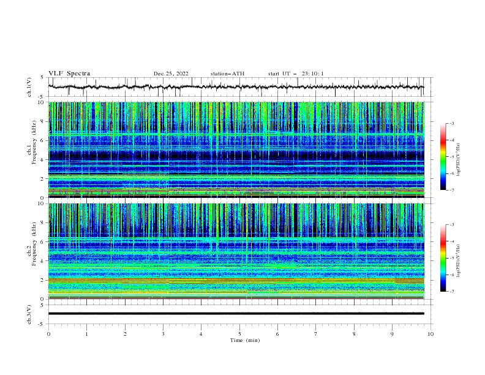Click the "-3" tick on lower colorbar
Screen dimensions: 485x375
point(452,225)
